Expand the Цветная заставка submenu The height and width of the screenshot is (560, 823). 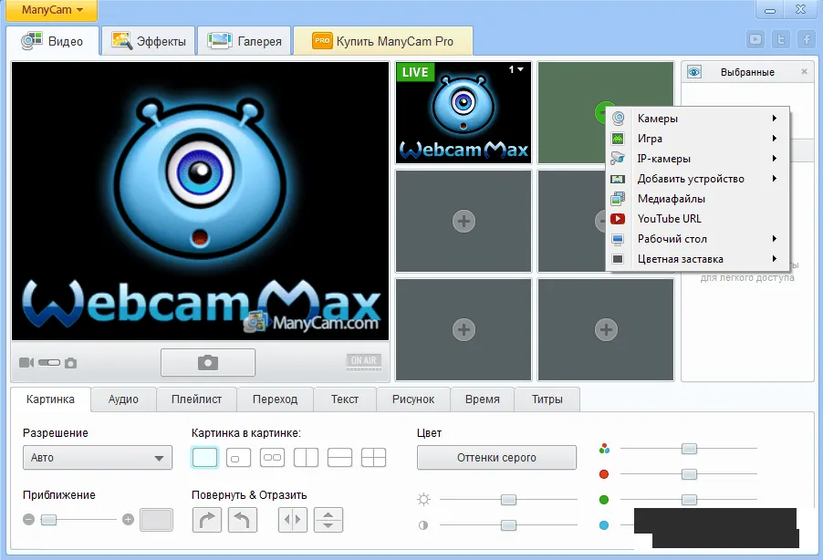pyautogui.click(x=698, y=259)
